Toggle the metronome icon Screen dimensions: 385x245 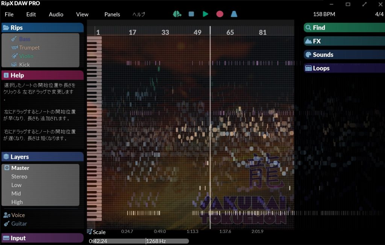tap(234, 14)
